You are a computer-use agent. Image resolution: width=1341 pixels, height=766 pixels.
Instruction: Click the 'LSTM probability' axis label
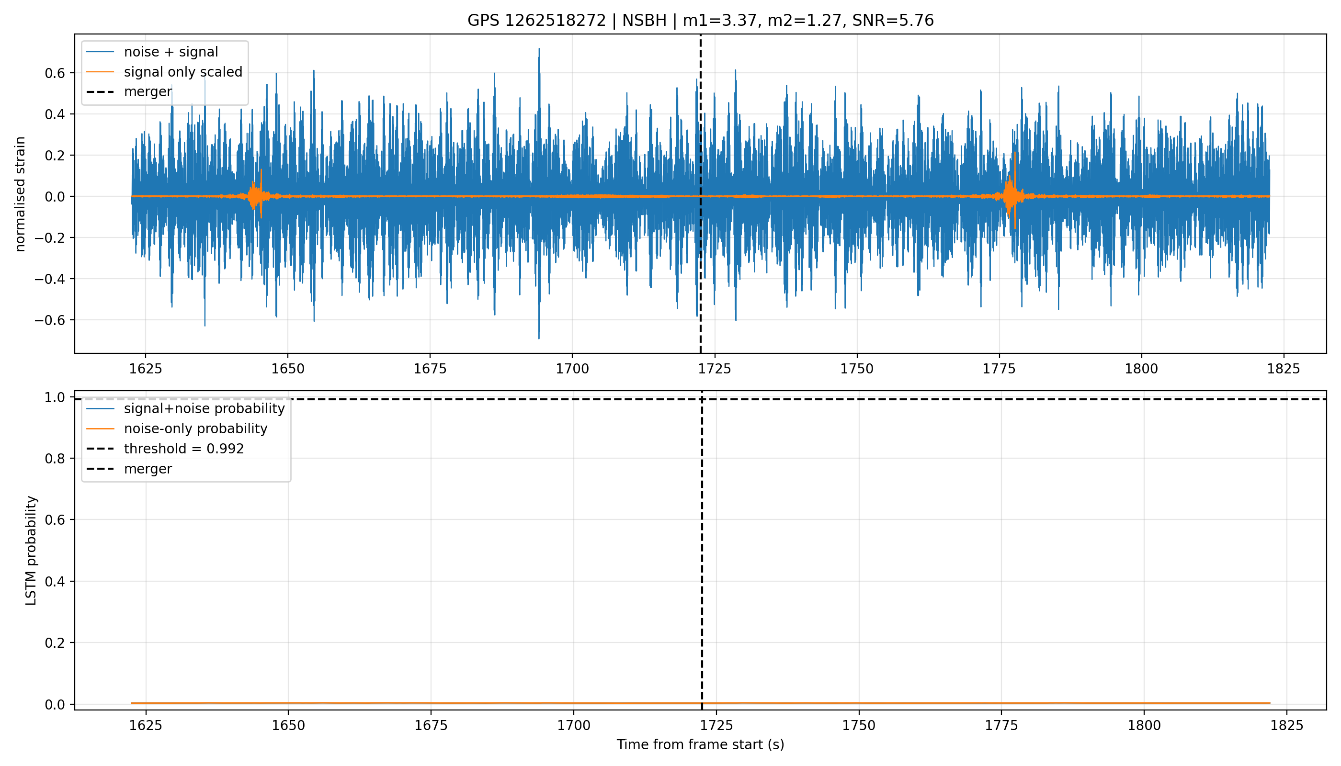31,551
